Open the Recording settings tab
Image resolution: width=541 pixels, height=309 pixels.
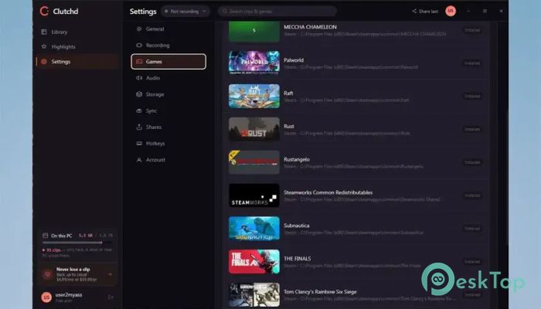tap(168, 45)
